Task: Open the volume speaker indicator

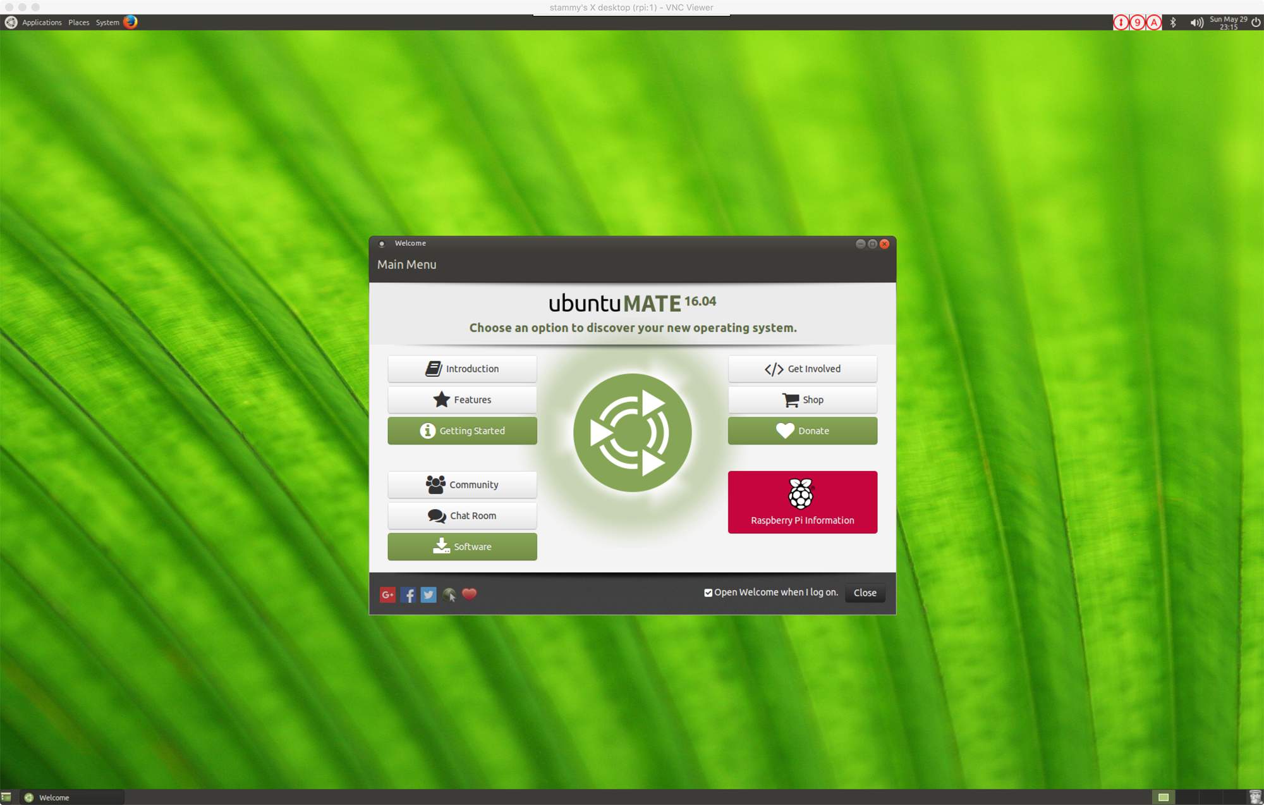Action: 1196,23
